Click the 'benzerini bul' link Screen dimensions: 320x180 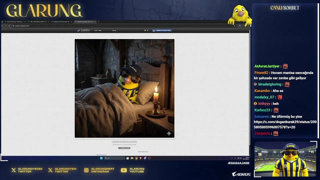pos(117,144)
